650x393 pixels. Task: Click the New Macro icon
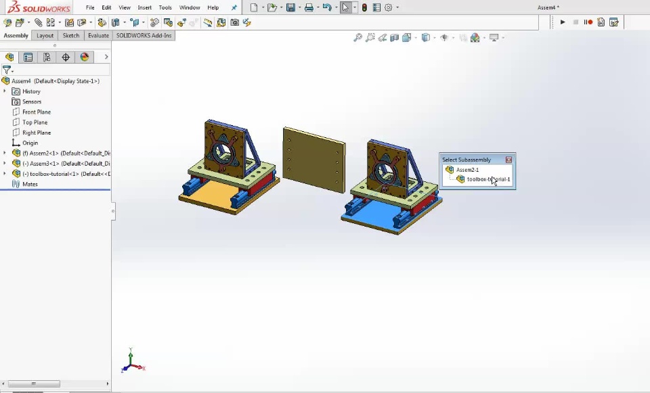click(x=601, y=22)
